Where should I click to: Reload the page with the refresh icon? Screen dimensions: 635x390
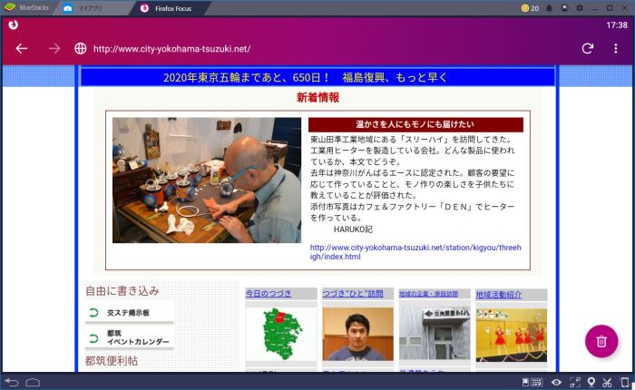[587, 48]
